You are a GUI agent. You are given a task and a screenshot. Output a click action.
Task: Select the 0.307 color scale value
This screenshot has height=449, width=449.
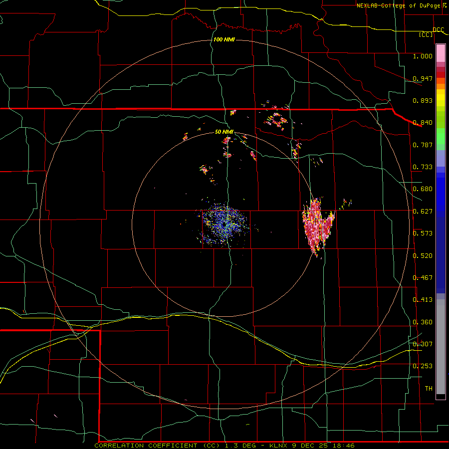coord(423,344)
